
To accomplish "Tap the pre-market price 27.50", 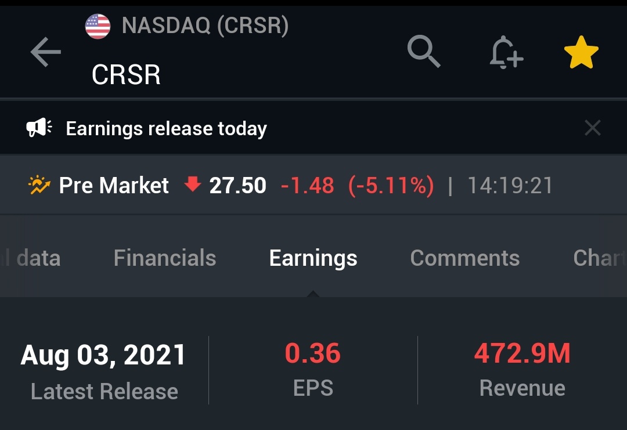I will 237,186.
